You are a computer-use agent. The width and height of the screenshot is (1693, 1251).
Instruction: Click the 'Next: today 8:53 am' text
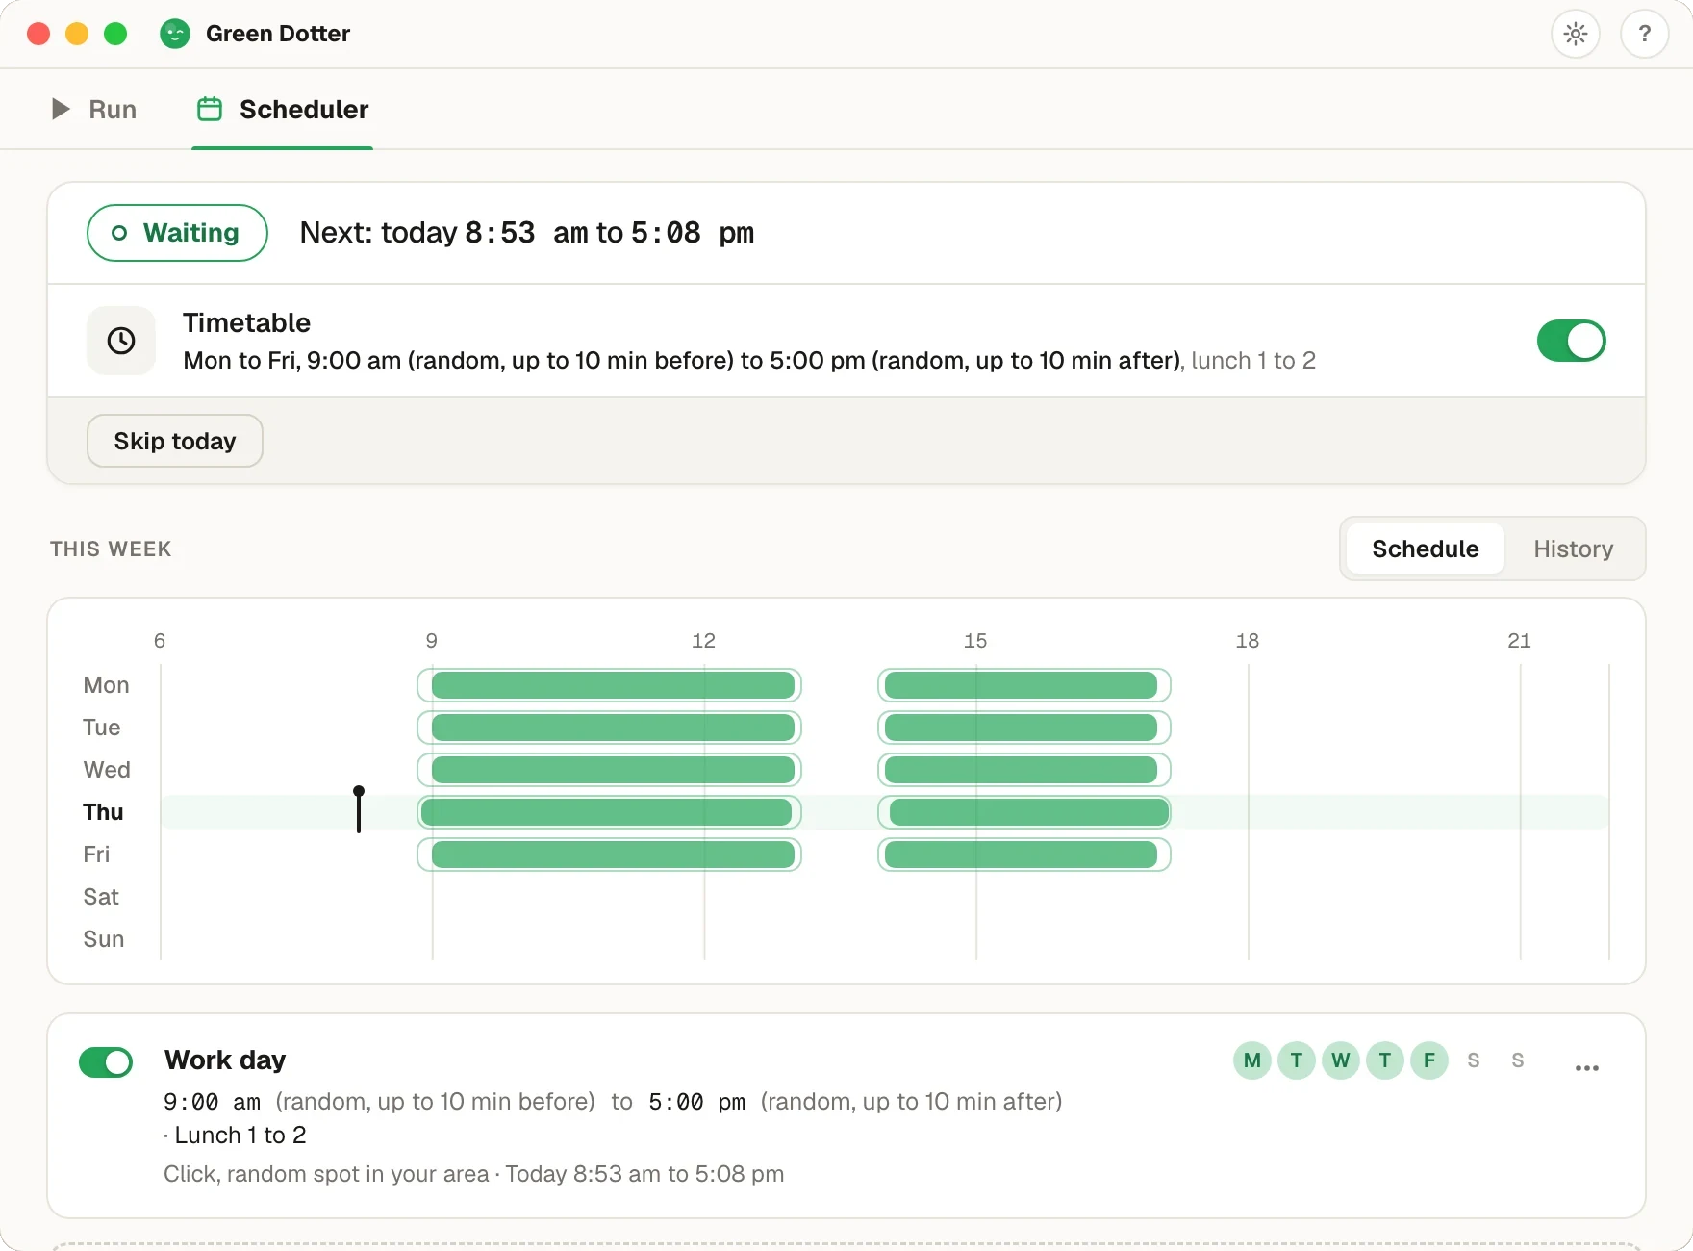[444, 233]
